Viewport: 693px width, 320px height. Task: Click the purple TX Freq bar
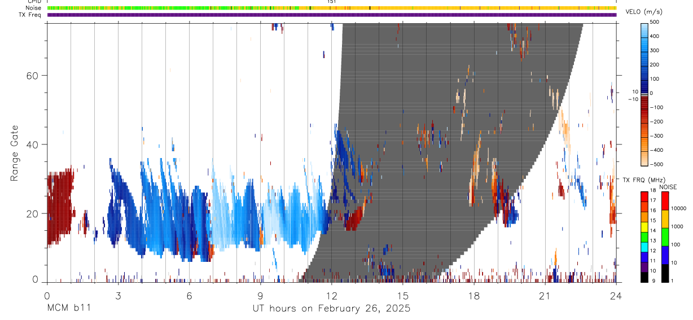[x=332, y=15]
